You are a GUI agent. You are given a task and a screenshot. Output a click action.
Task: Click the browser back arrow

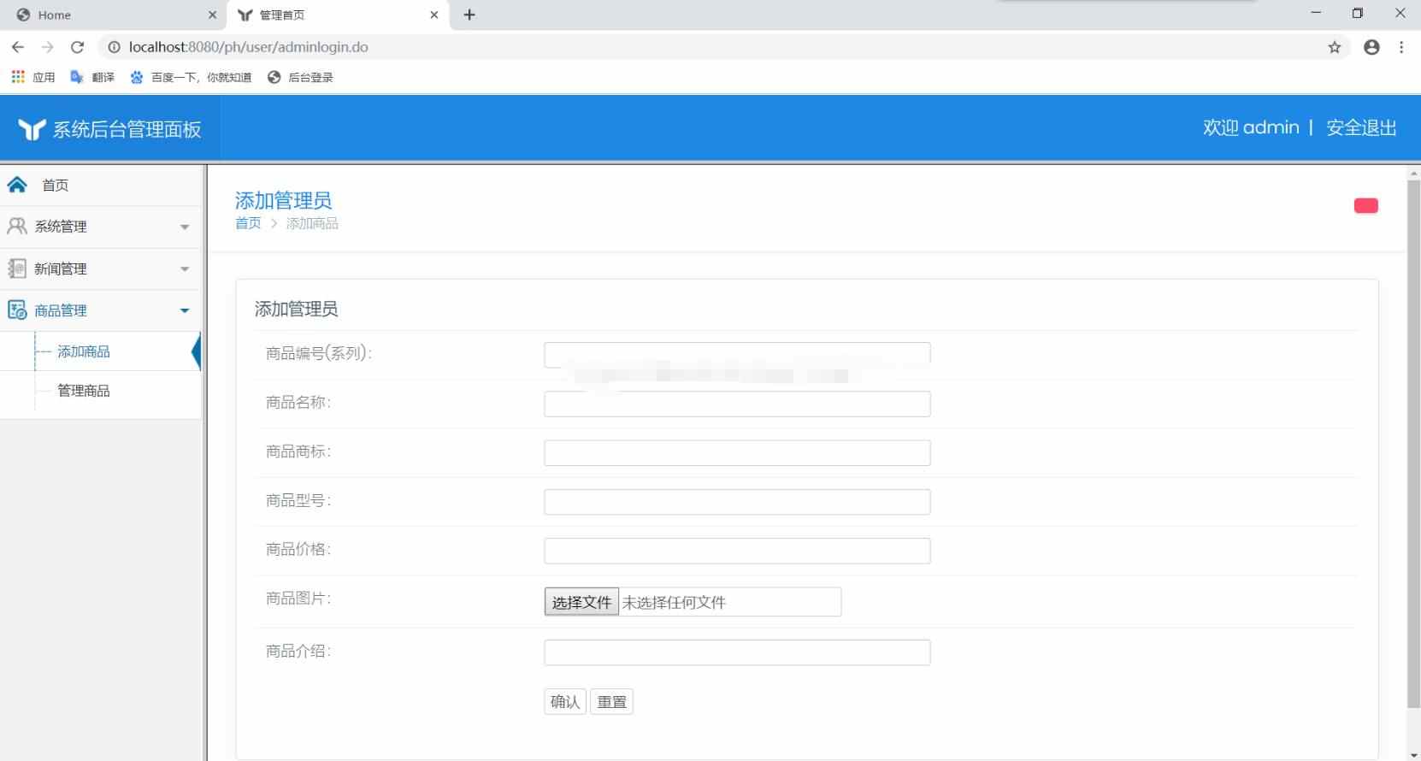tap(18, 47)
